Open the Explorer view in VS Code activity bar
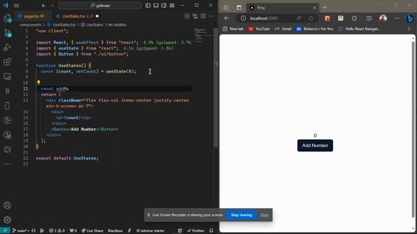 (x=7, y=18)
